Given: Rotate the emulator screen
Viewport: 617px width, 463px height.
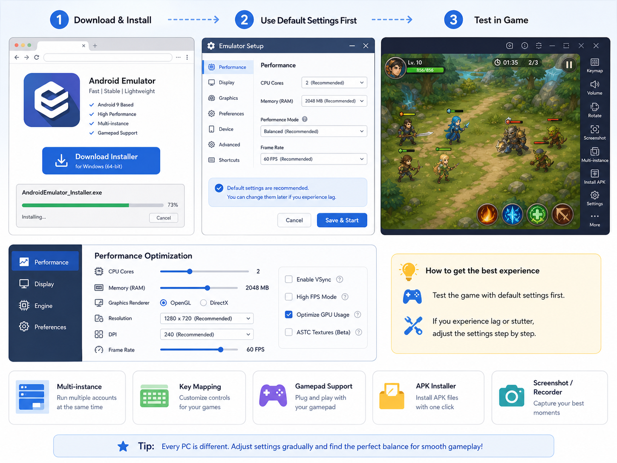Looking at the screenshot, I should click(594, 110).
